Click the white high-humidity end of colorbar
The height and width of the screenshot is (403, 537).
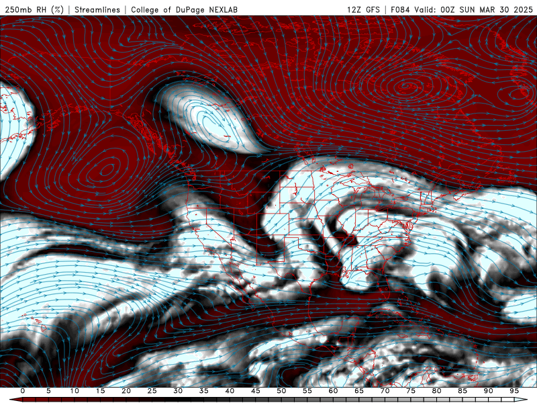pyautogui.click(x=521, y=400)
